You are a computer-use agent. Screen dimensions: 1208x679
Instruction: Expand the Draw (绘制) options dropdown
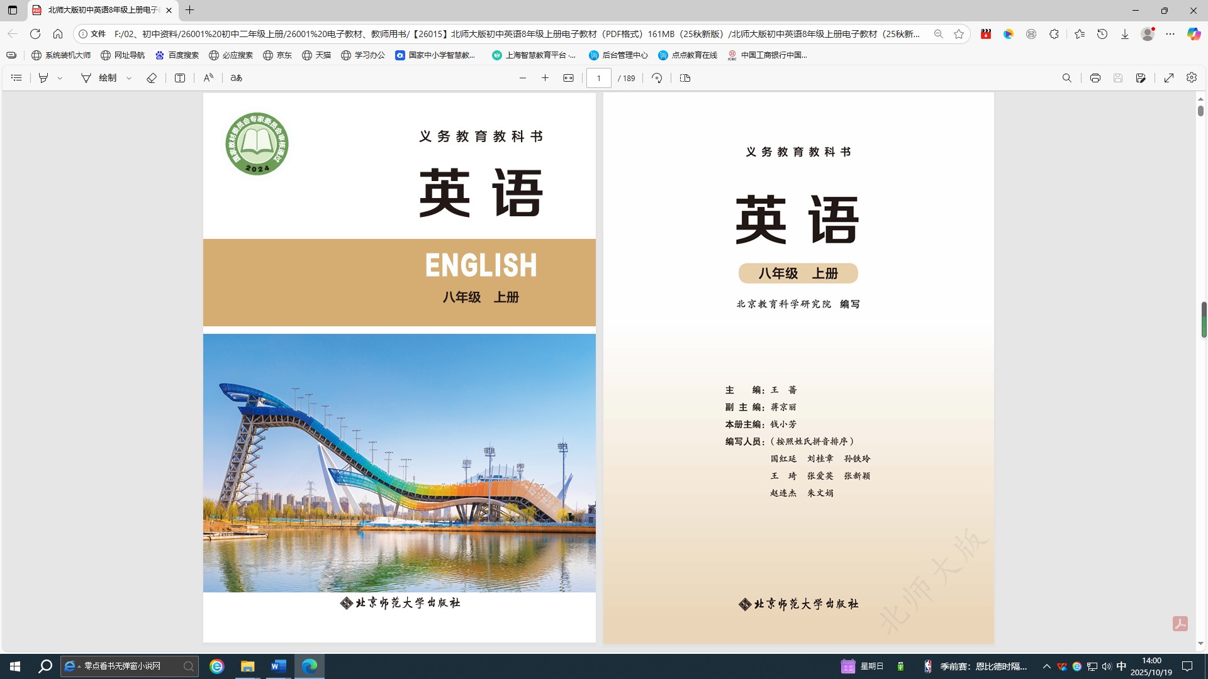(129, 78)
